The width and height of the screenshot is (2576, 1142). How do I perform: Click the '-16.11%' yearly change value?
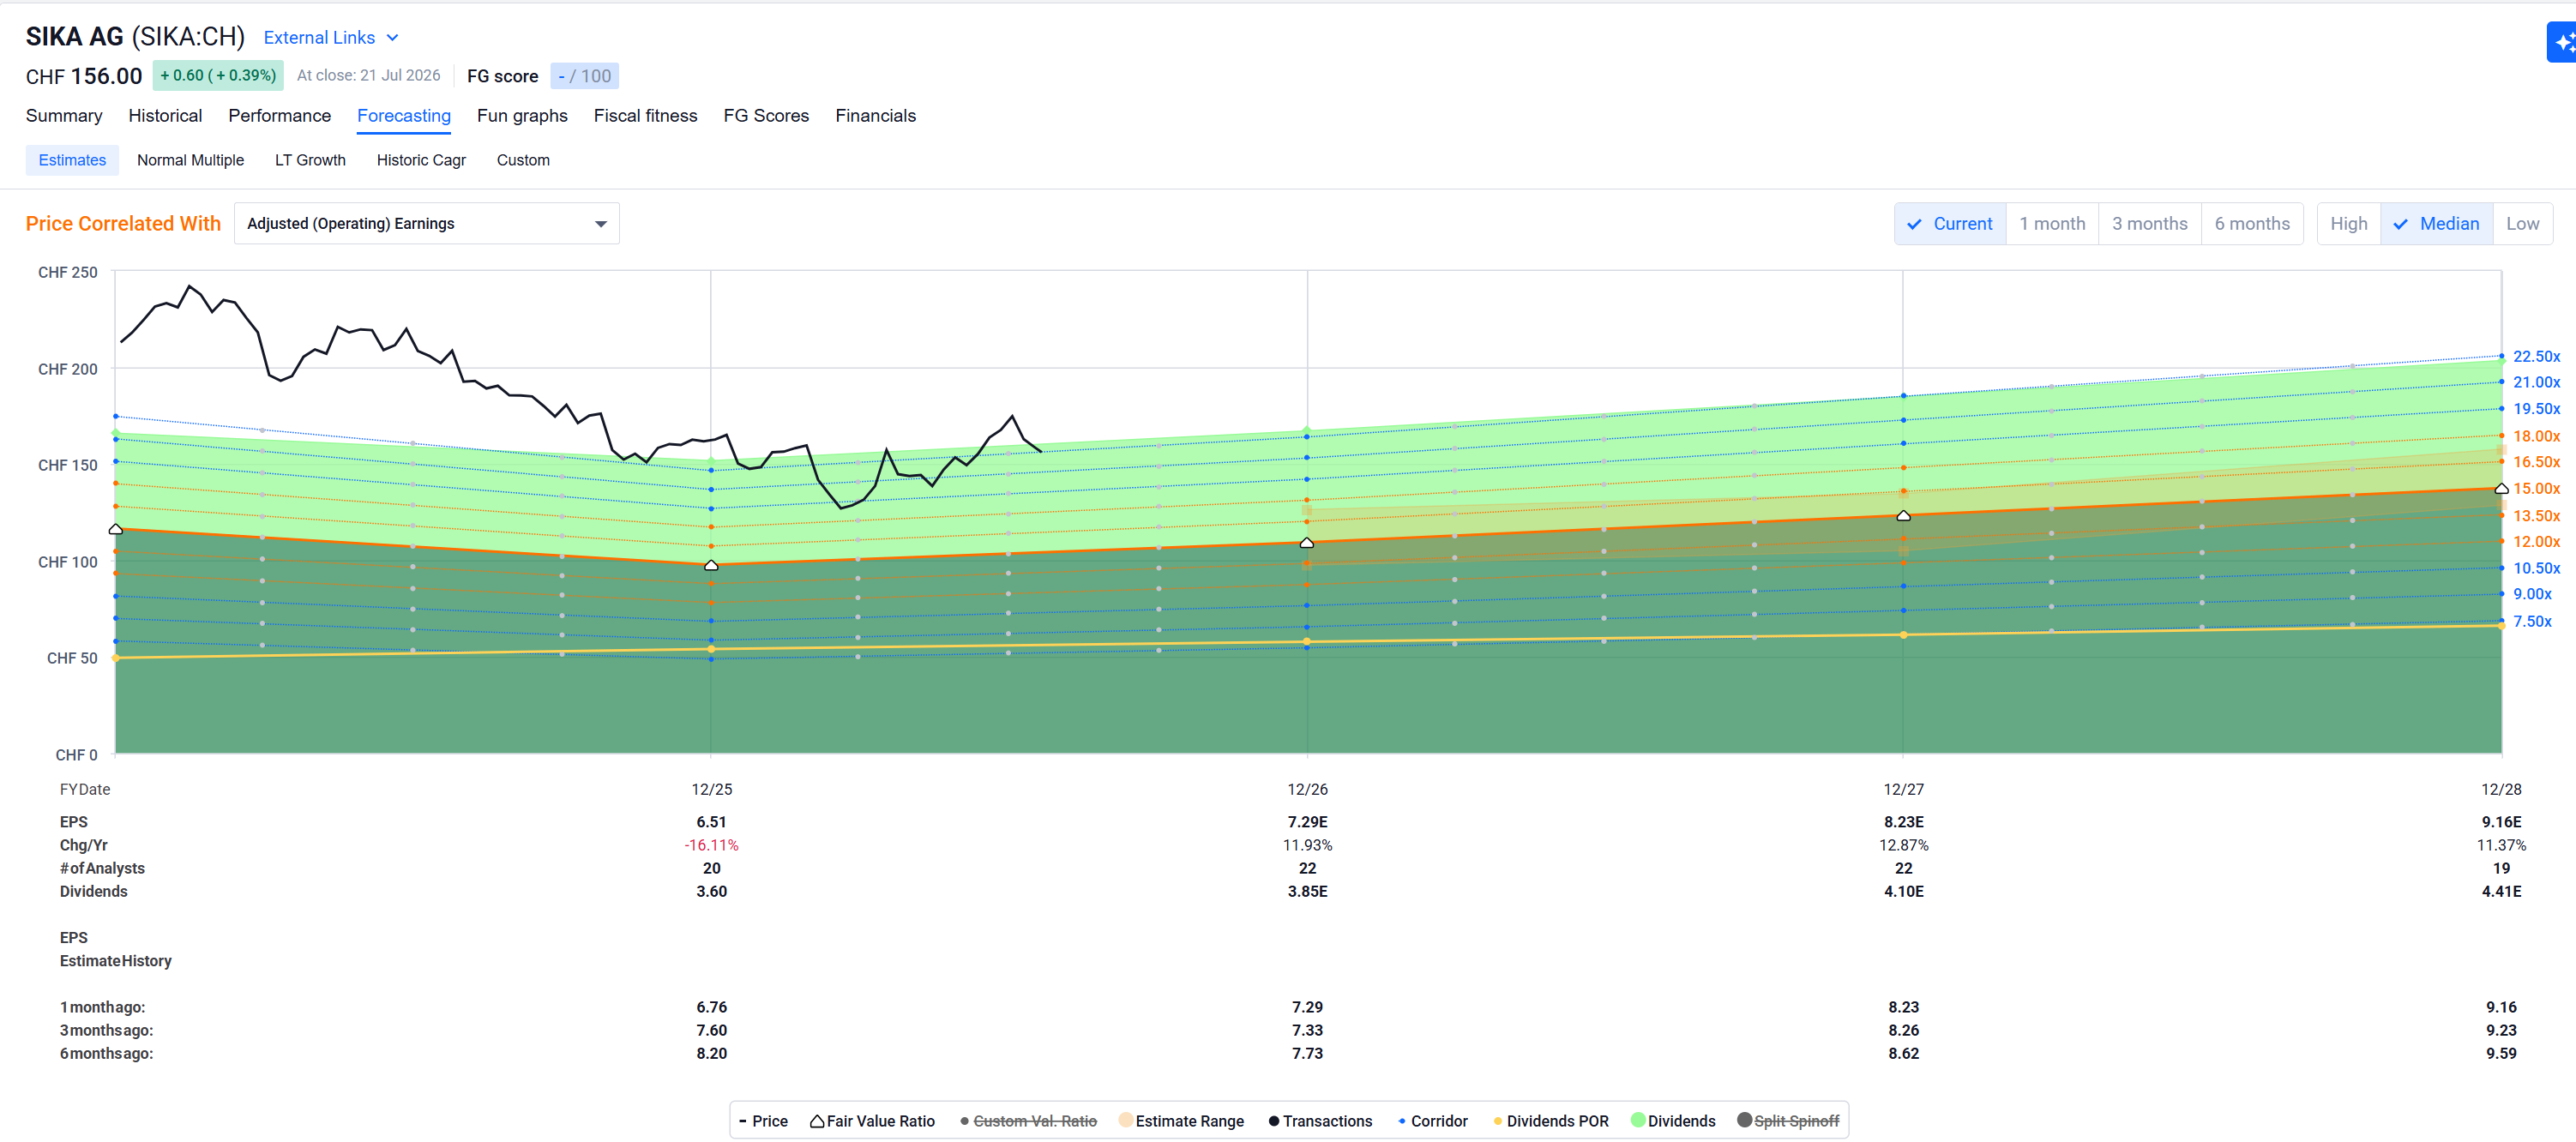click(711, 845)
